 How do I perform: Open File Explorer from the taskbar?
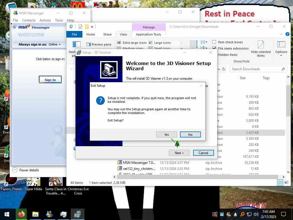pyautogui.click(x=35, y=214)
